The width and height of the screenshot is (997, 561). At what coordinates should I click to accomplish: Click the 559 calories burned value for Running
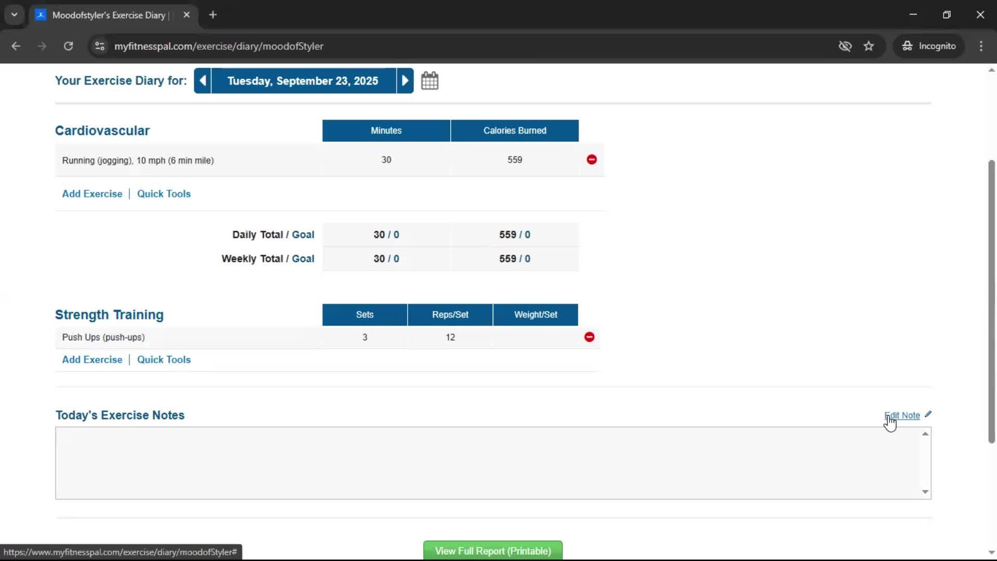[x=515, y=160]
